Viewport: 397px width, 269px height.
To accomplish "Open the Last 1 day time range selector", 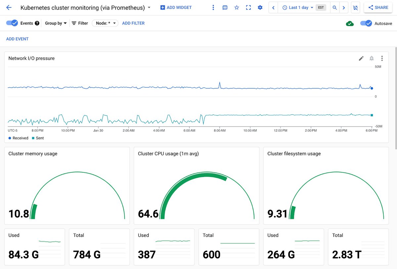I will click(298, 8).
